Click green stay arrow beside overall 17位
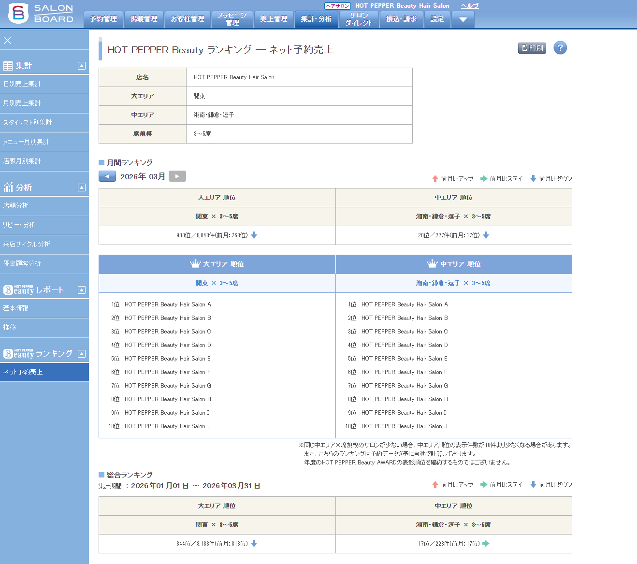The image size is (637, 564). pyautogui.click(x=486, y=544)
